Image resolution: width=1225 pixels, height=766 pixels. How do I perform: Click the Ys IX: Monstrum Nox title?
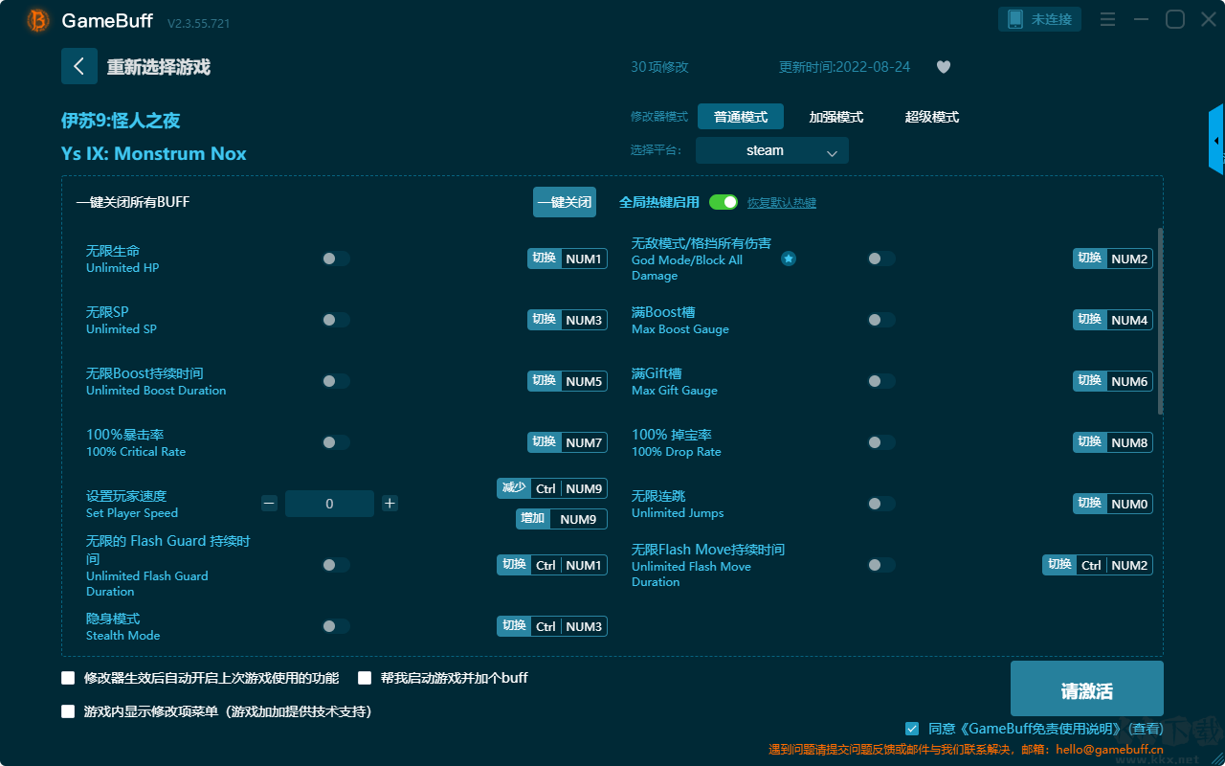coord(154,153)
